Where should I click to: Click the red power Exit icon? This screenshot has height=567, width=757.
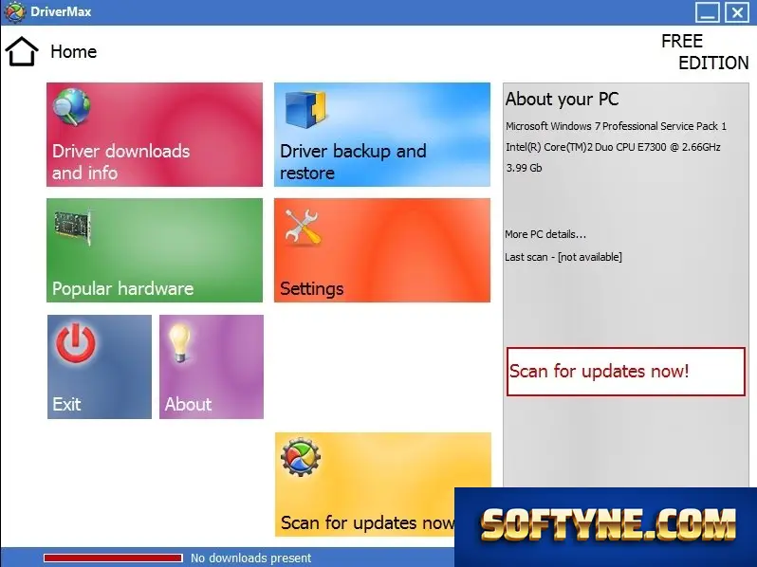(76, 343)
